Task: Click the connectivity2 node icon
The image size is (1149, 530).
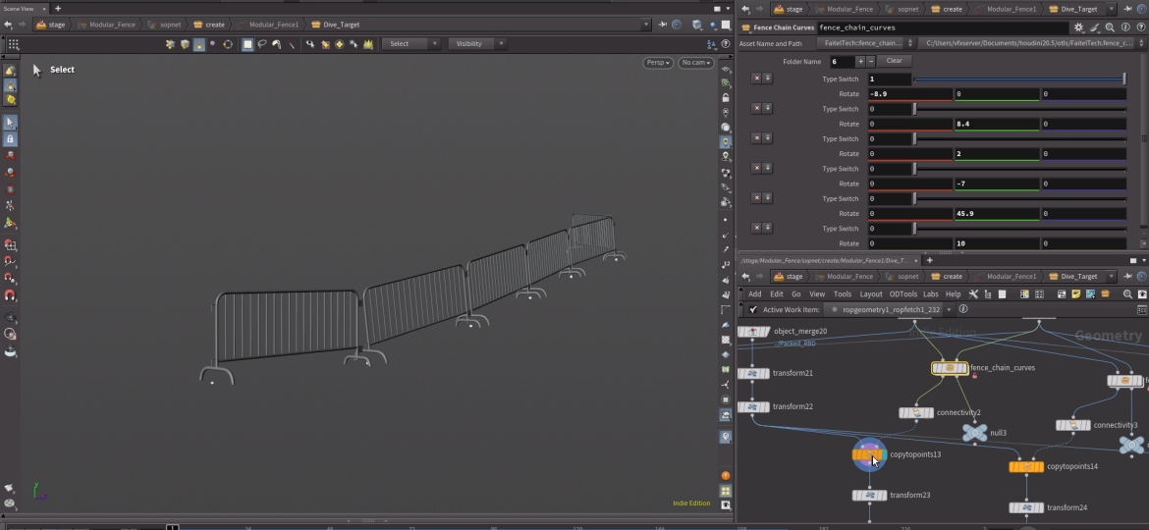Action: coord(916,413)
